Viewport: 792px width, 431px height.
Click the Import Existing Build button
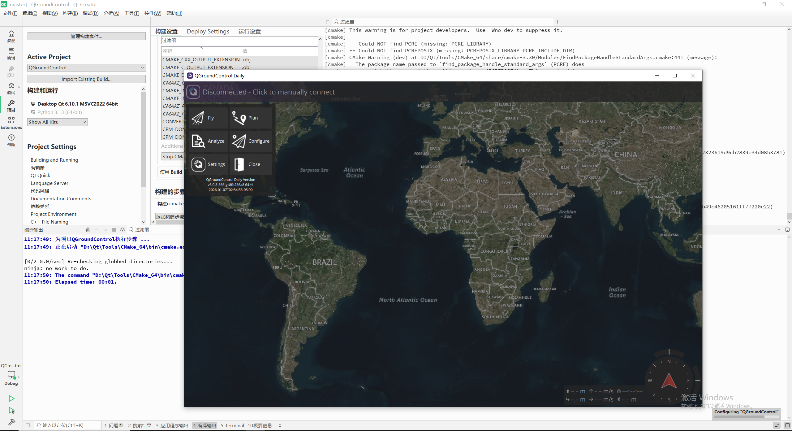pyautogui.click(x=86, y=79)
